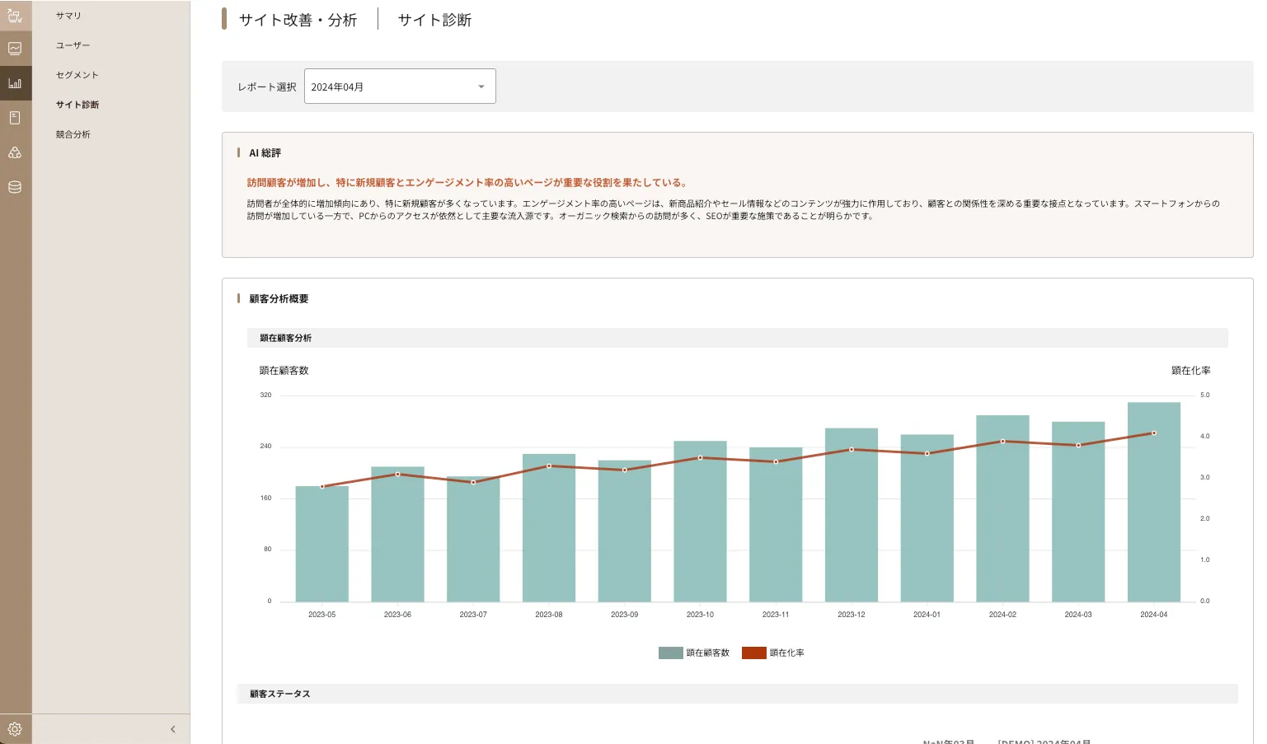Open the ユーザー menu item
The height and width of the screenshot is (744, 1267).
point(73,45)
